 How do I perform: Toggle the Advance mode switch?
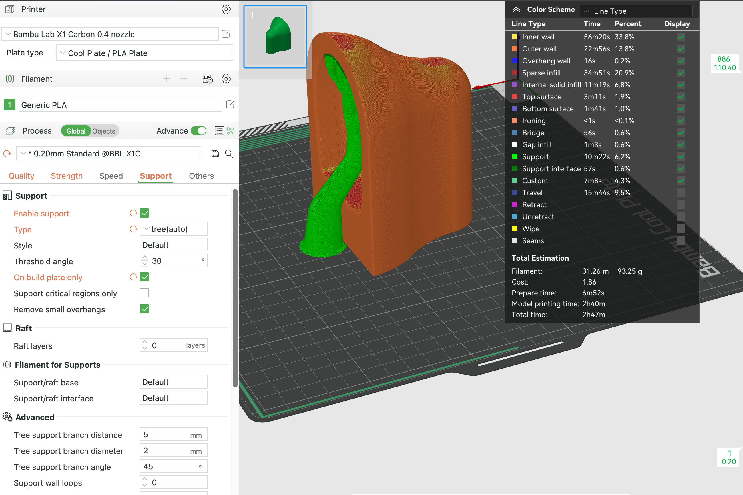pyautogui.click(x=199, y=131)
